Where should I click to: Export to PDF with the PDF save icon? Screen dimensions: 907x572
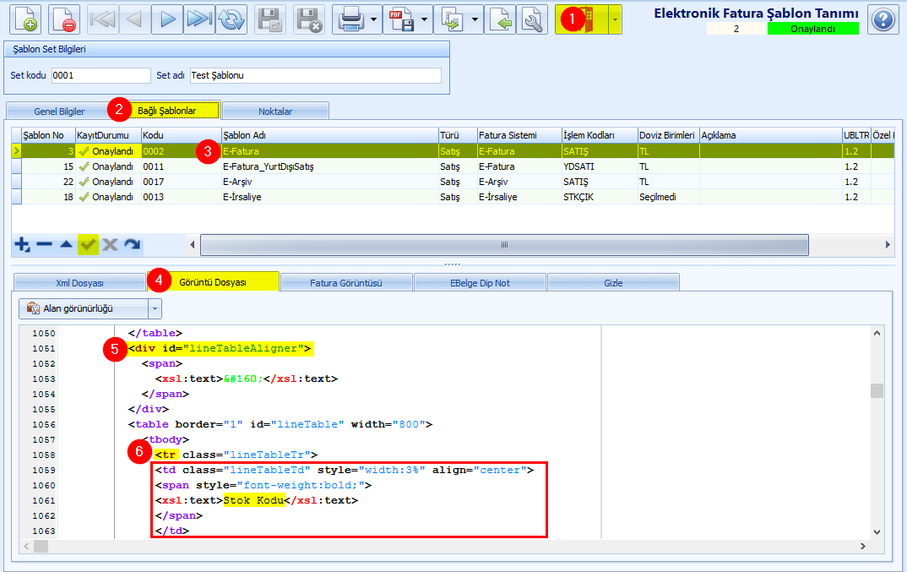pyautogui.click(x=401, y=19)
